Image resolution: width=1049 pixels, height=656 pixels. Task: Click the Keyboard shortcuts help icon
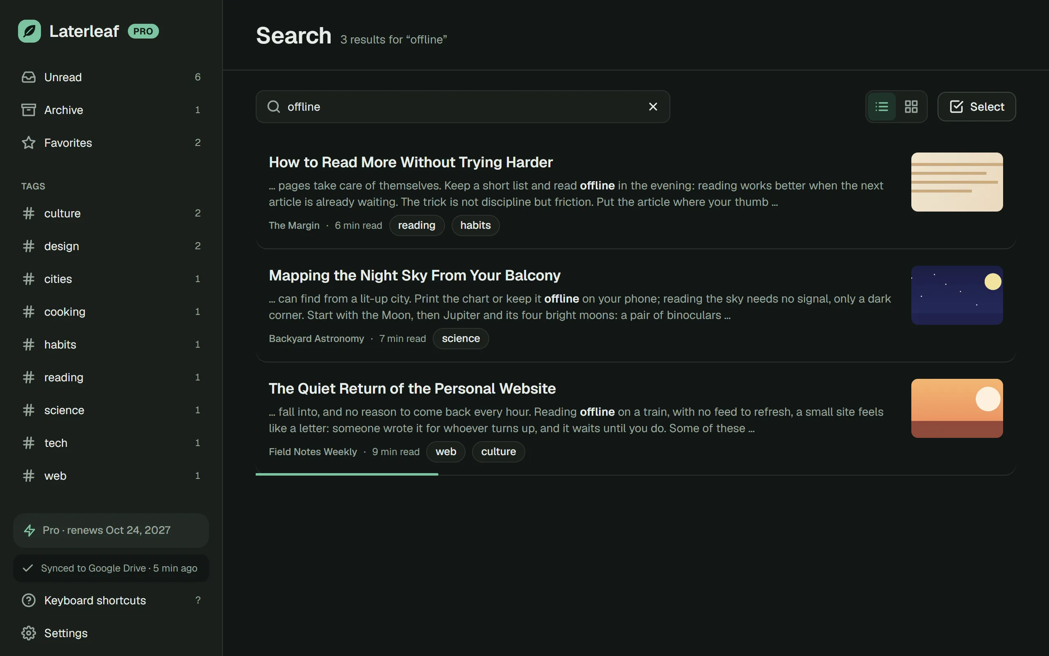(x=29, y=601)
